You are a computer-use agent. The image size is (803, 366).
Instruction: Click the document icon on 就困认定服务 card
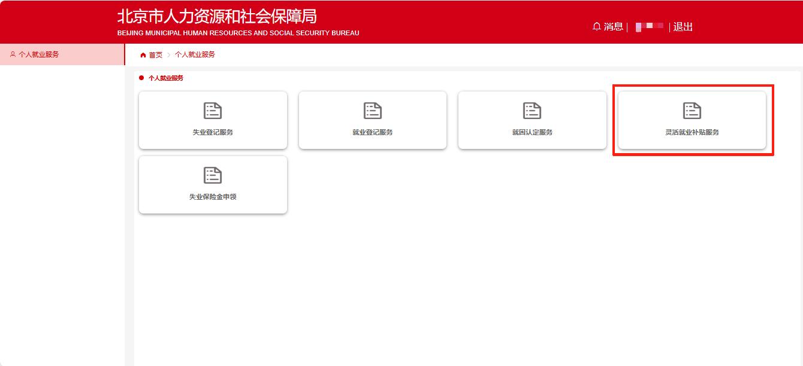click(532, 110)
